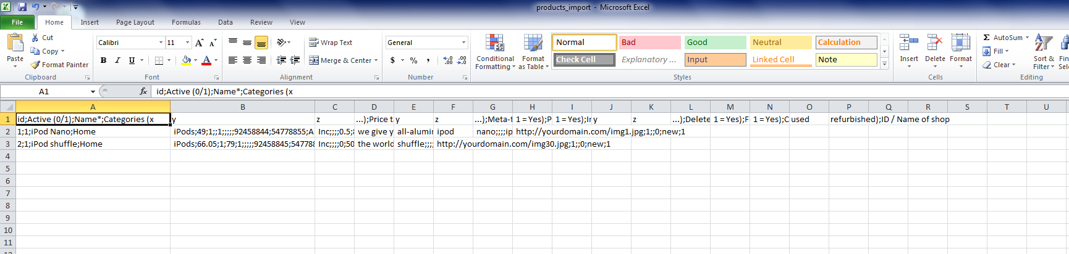Toggle Underline formatting
The image size is (1069, 254).
[132, 60]
